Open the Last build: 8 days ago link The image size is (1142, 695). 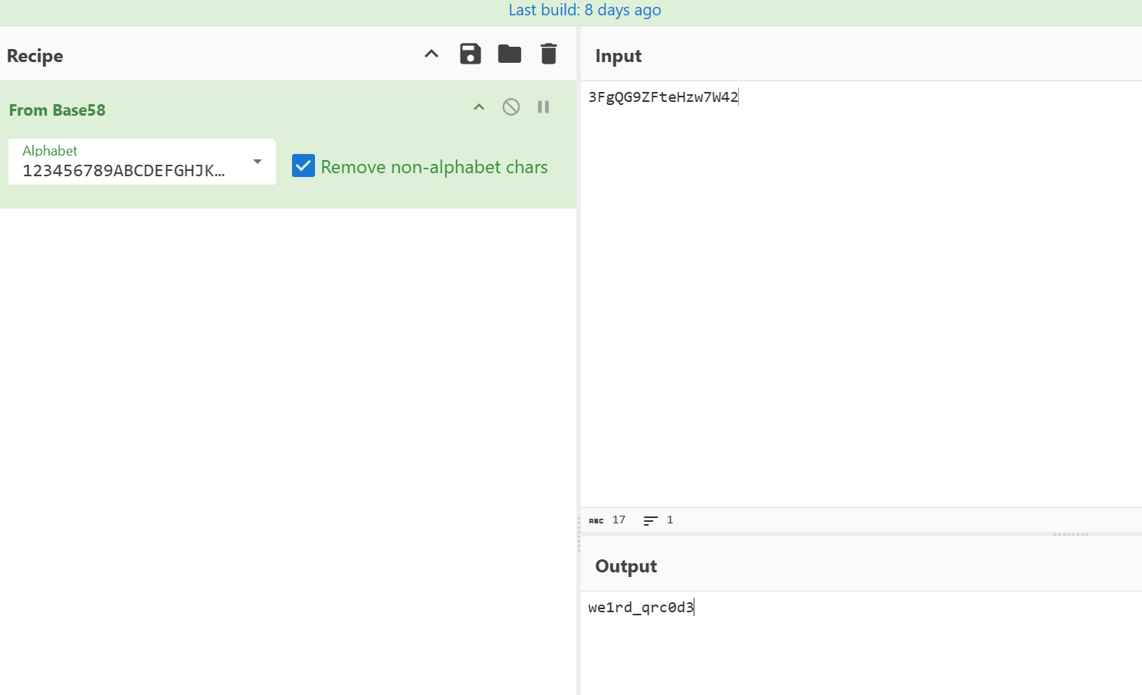[585, 10]
